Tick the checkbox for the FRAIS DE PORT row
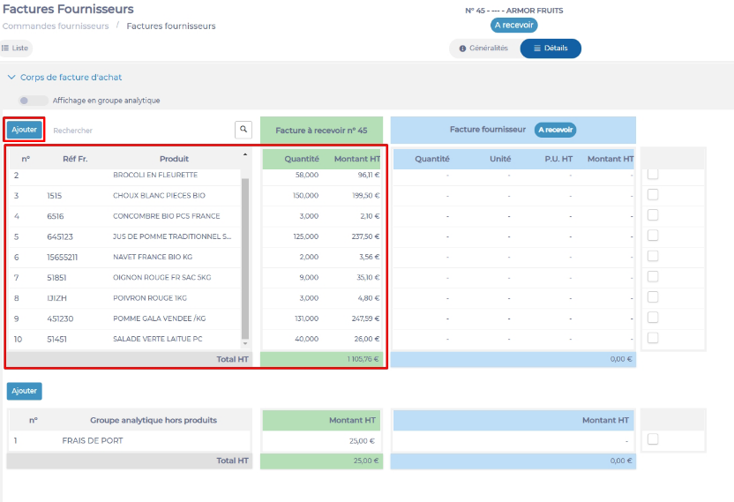Image resolution: width=734 pixels, height=502 pixels. pos(653,439)
